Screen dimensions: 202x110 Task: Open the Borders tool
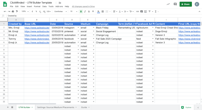[103, 11]
